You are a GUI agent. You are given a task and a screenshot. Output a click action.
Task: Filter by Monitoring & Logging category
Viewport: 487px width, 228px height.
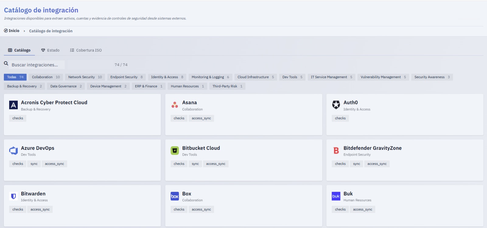pos(210,77)
